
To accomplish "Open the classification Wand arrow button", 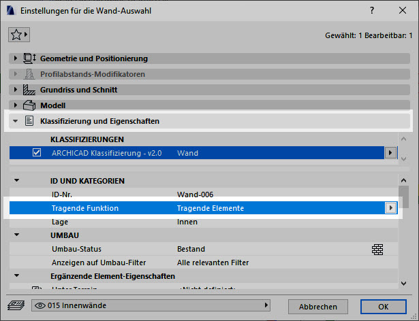I will click(390, 153).
